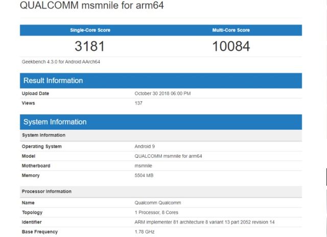The image size is (327, 237).
Task: Click the Memory value 5504 MB
Action: pos(144,176)
